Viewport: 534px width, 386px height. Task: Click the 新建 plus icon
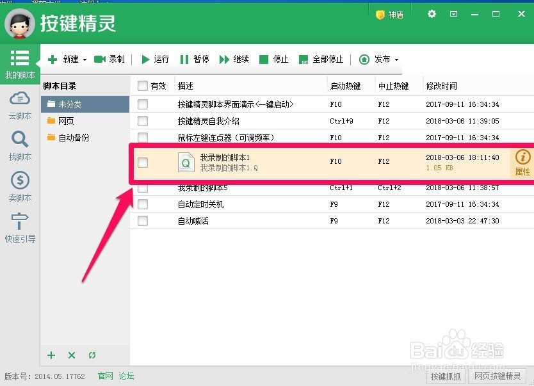[x=53, y=60]
